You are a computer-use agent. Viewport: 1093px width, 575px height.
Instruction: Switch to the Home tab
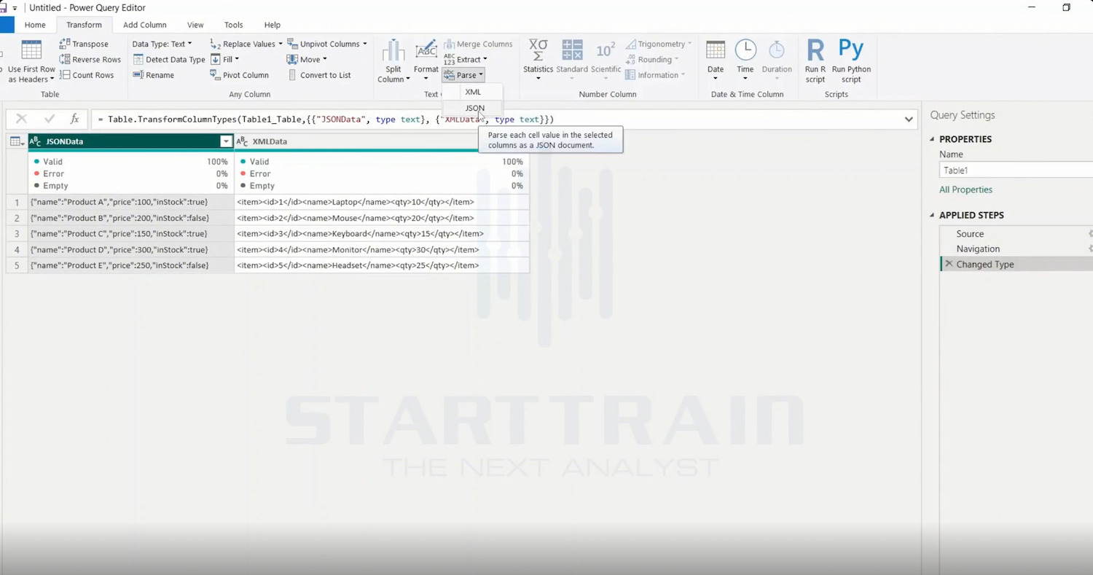pyautogui.click(x=35, y=25)
